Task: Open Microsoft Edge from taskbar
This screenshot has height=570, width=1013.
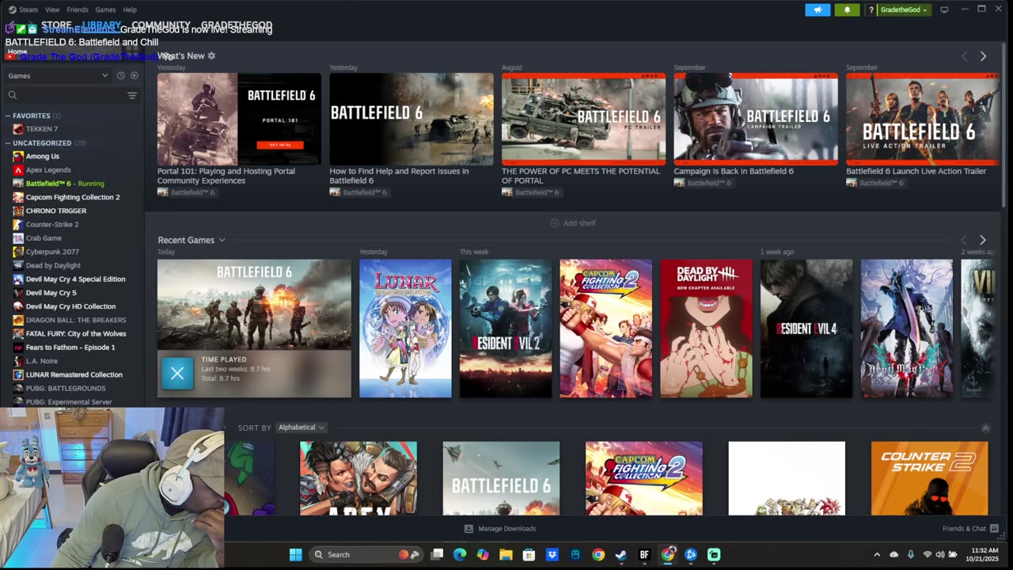Action: coord(460,554)
